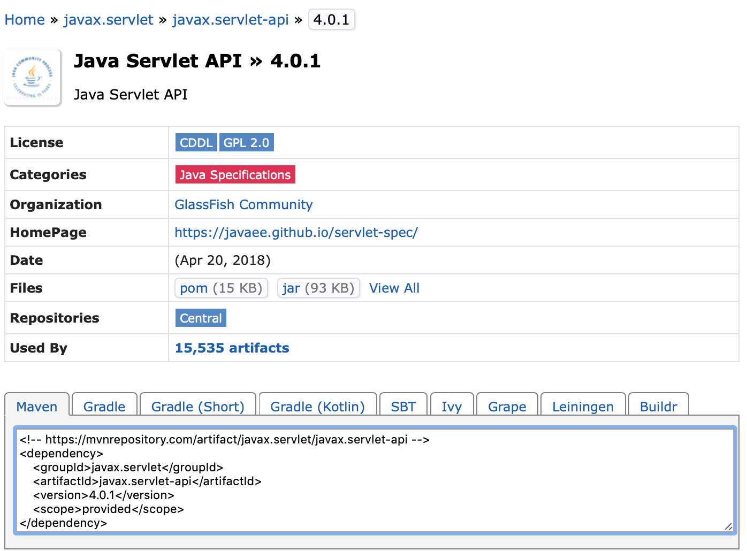This screenshot has width=747, height=551.
Task: Open the javax.servlet breadcrumb link
Action: [x=108, y=20]
